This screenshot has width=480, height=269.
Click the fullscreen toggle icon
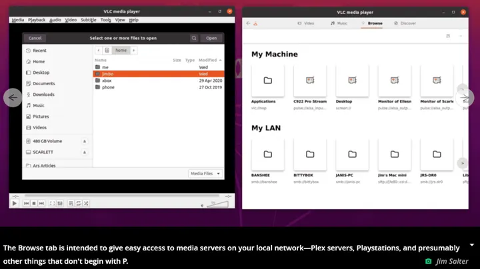(51, 203)
